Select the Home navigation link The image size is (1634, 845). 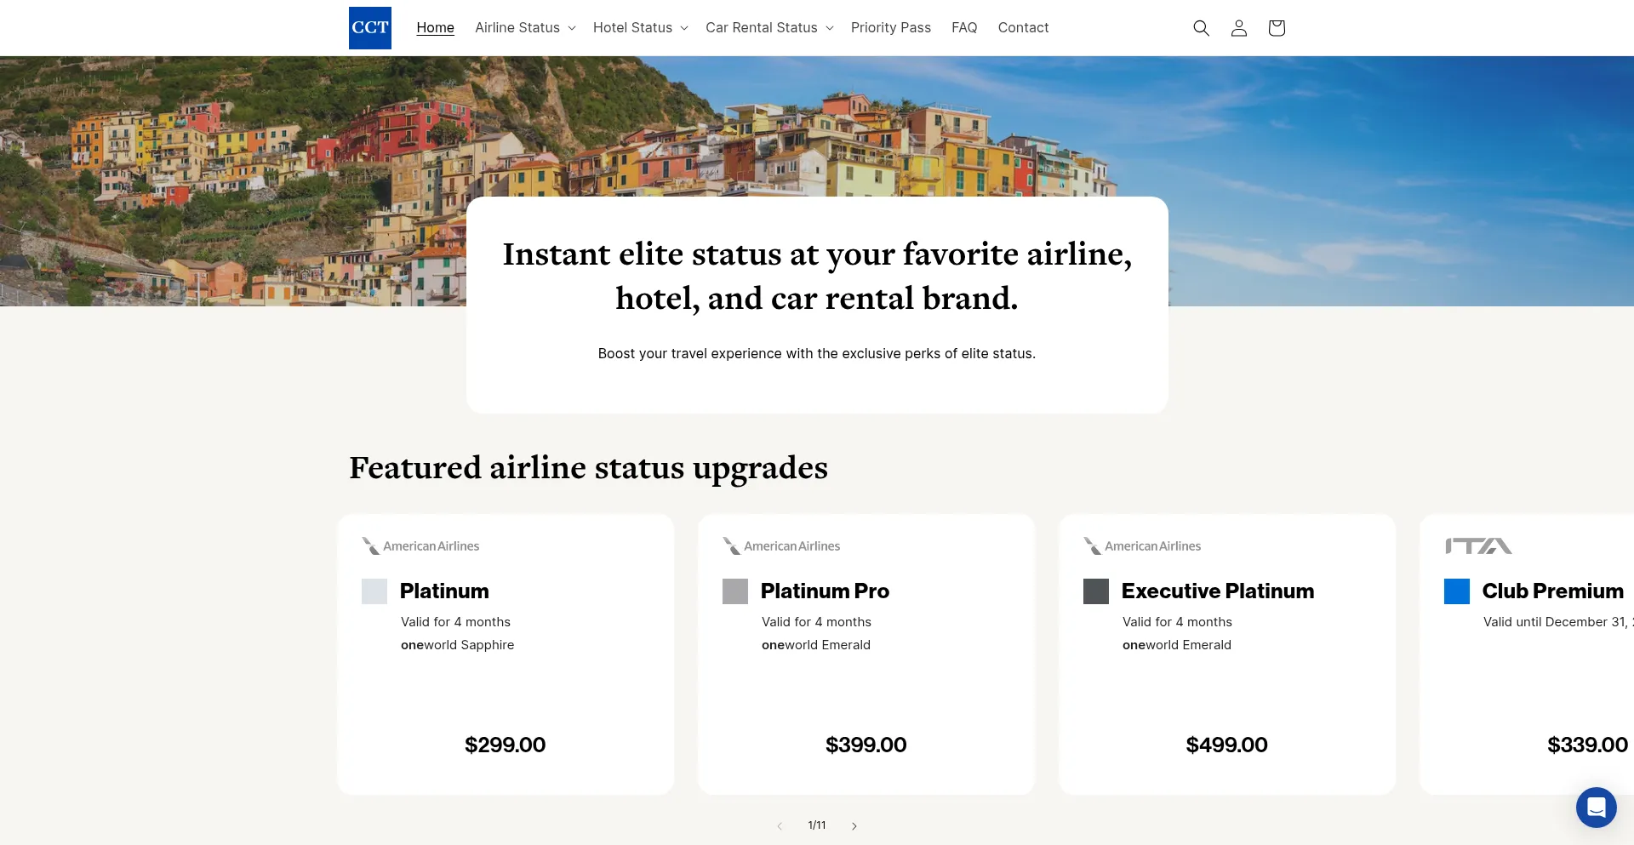435,28
